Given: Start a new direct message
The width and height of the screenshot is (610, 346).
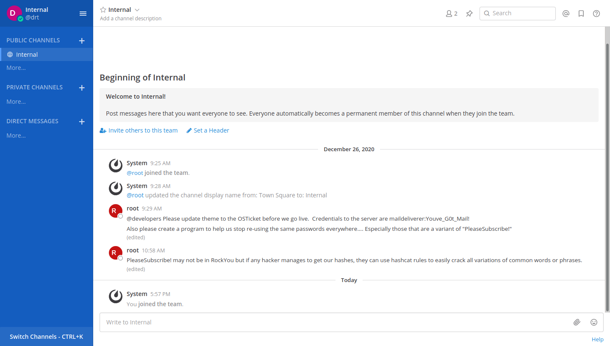Looking at the screenshot, I should [x=82, y=122].
